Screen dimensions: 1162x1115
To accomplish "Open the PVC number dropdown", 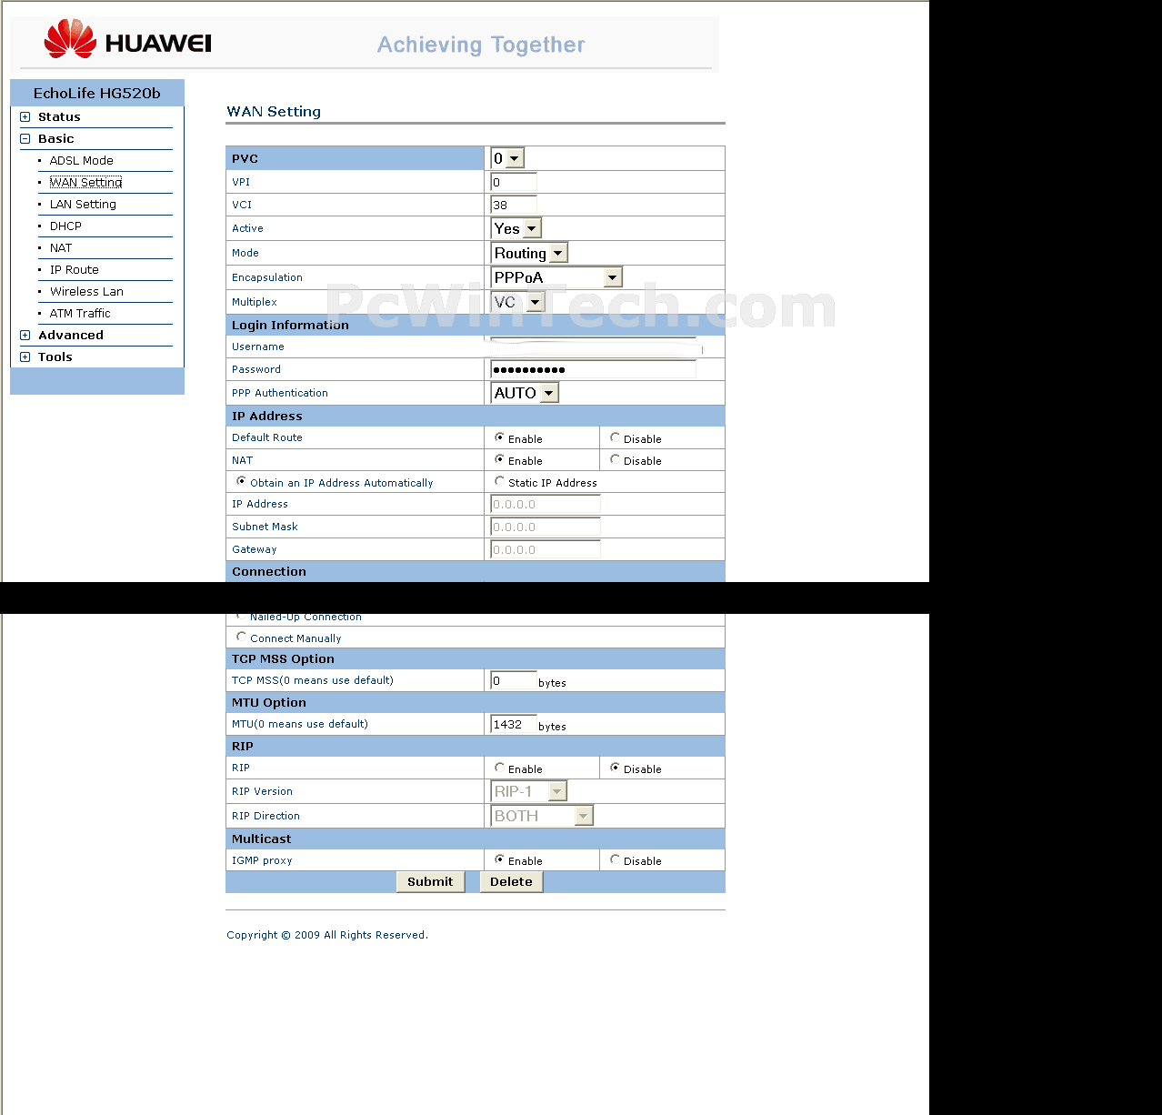I will coord(507,158).
